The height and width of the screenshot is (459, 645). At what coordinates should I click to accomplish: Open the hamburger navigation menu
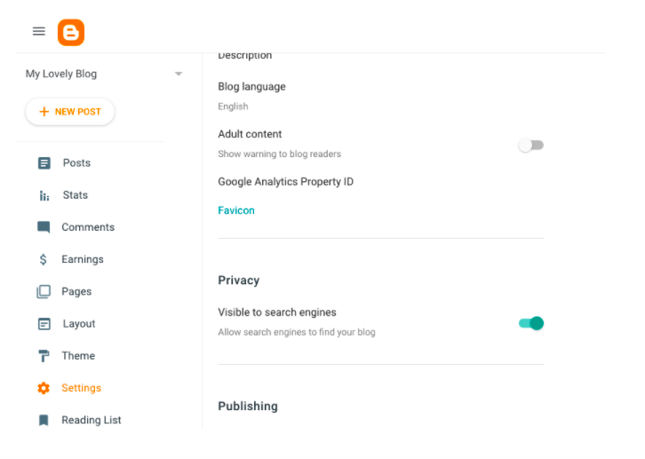[38, 31]
